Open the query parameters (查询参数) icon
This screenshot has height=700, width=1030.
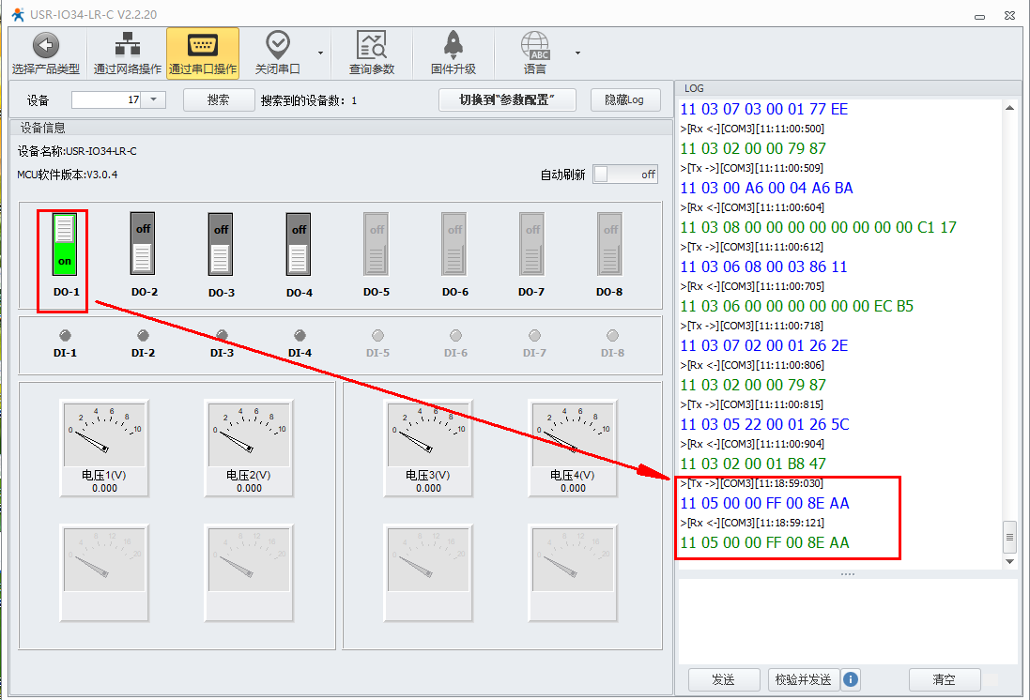pos(372,45)
